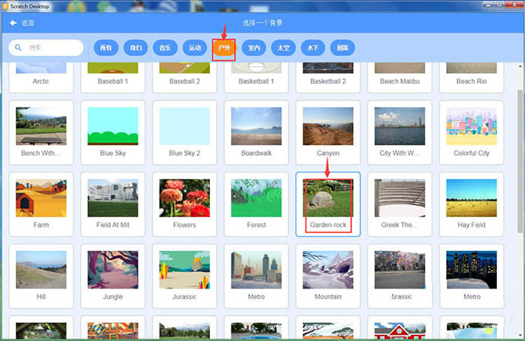Click the back arrow icon beside 返回
This screenshot has height=341, width=525.
(x=13, y=23)
